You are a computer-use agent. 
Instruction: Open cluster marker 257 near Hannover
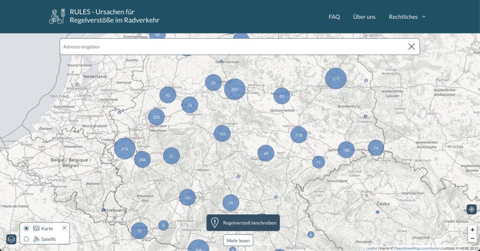(235, 89)
